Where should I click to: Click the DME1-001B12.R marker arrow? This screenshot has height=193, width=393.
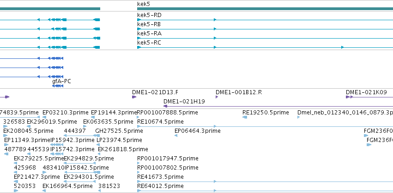pyautogui.click(x=217, y=97)
